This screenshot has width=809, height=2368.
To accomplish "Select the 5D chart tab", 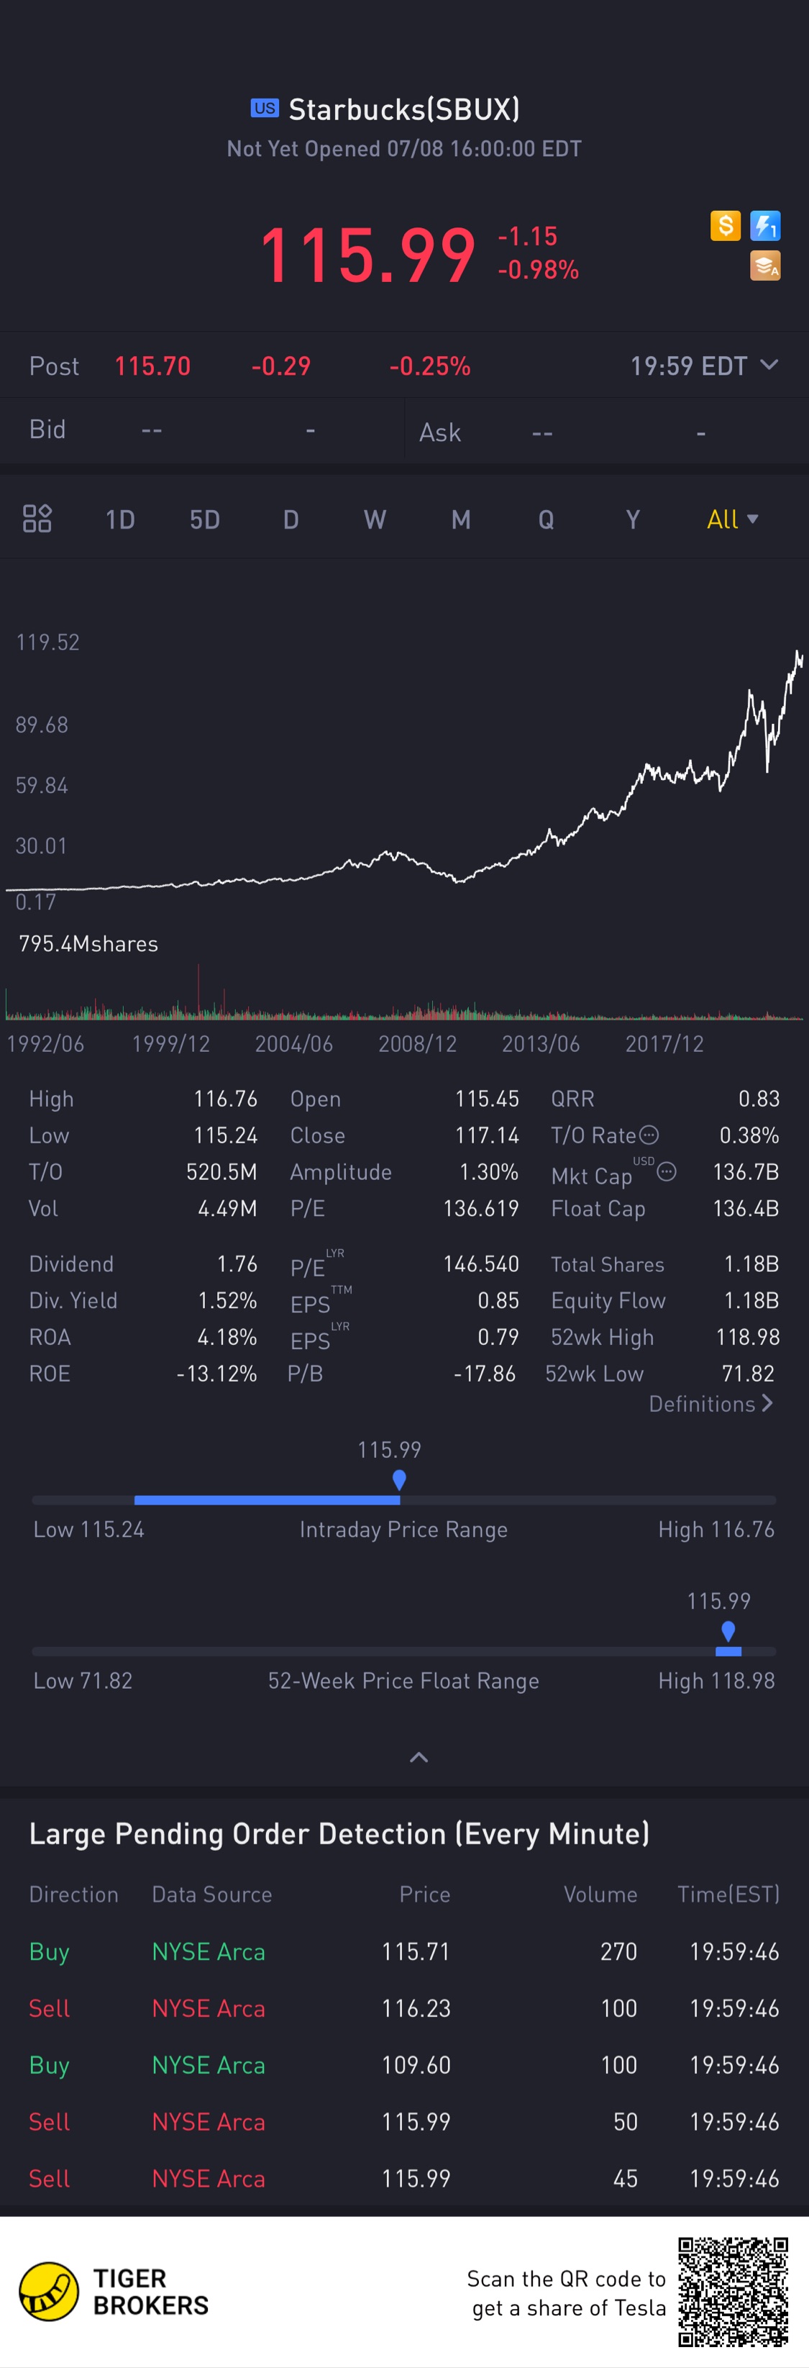I will [x=205, y=520].
